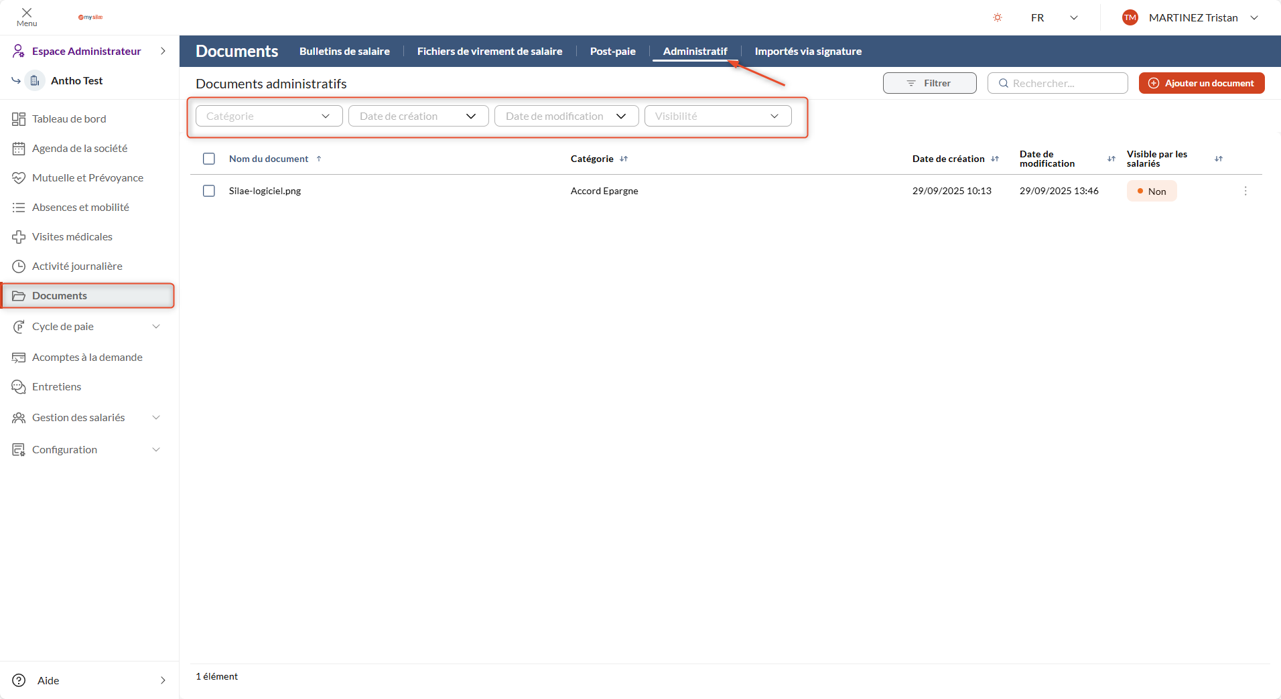
Task: Switch to the Bulletins de salaire tab
Action: coord(344,51)
